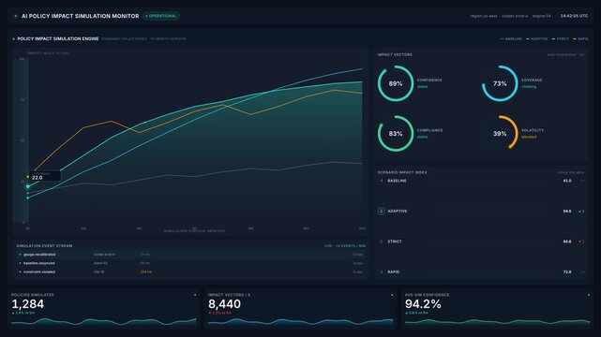Click the 1,284 Policies Simulated value
The image size is (601, 337).
tap(27, 304)
